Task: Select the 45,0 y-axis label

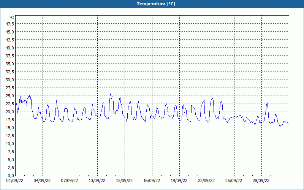Action: 10,32
